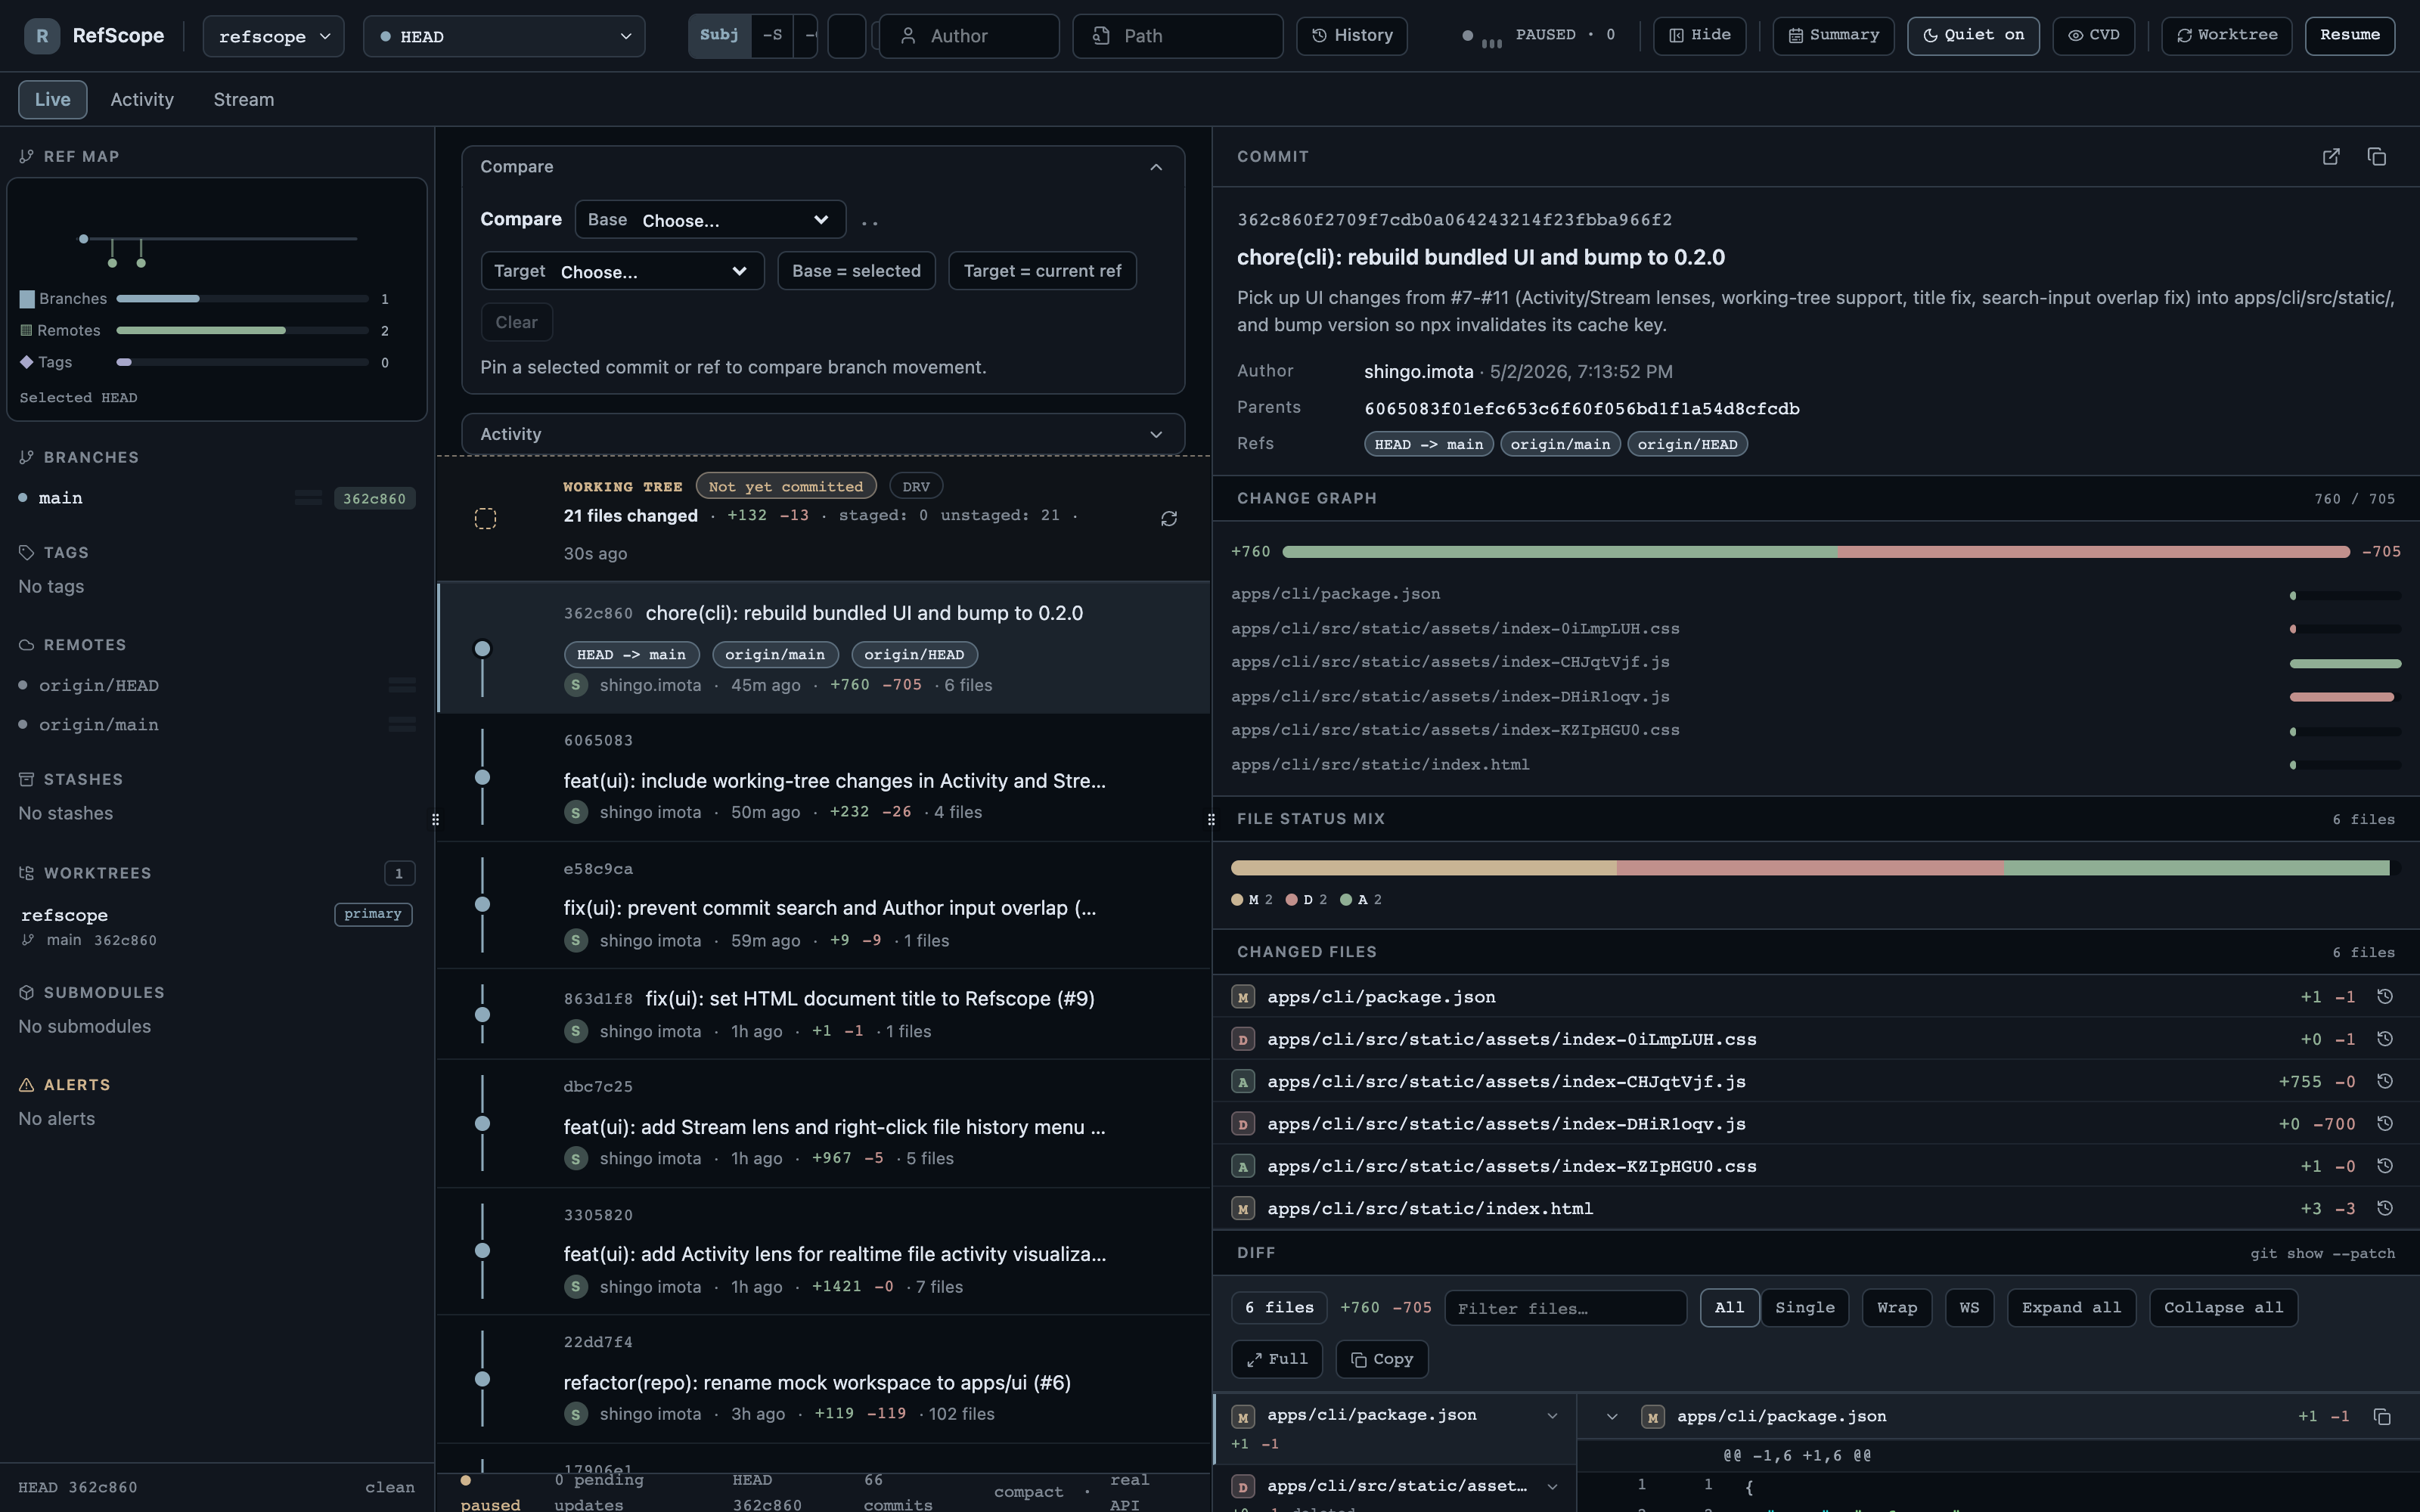2420x1512 pixels.
Task: Open file history for index-DHiR1oqv.js
Action: (2384, 1124)
